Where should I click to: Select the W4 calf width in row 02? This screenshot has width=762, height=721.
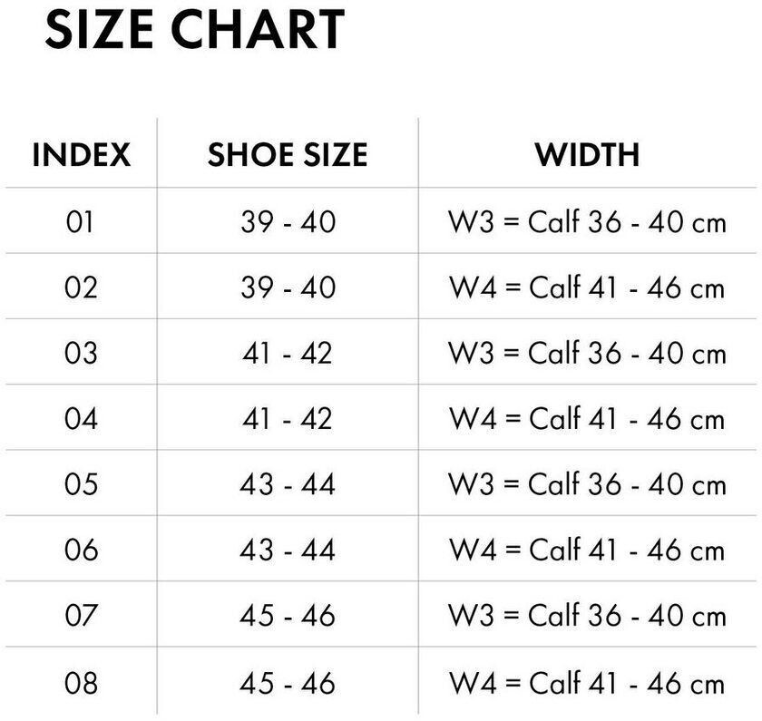[587, 287]
